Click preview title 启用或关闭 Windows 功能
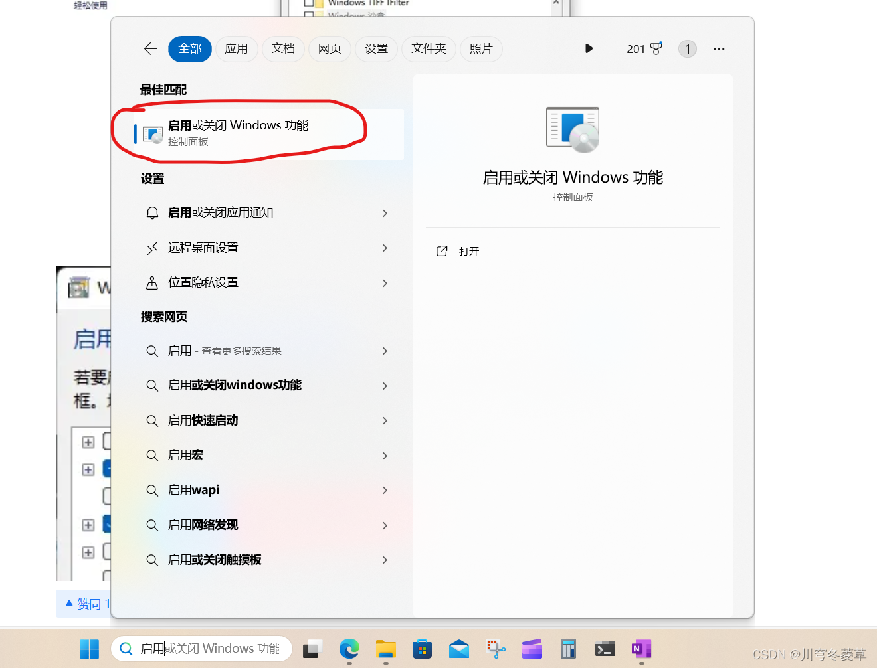 (x=573, y=177)
